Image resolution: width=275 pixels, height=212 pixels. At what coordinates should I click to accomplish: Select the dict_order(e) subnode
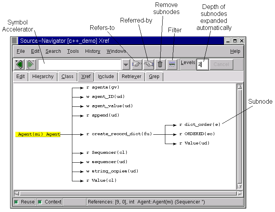(200, 125)
